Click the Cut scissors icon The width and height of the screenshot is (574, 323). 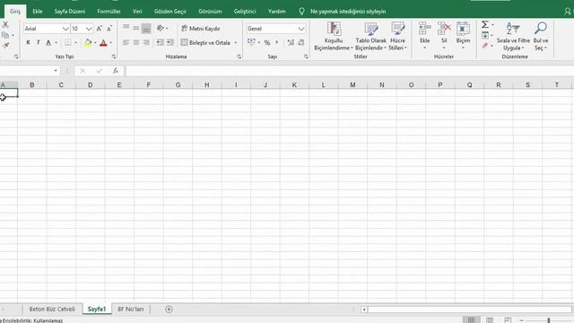pyautogui.click(x=5, y=24)
